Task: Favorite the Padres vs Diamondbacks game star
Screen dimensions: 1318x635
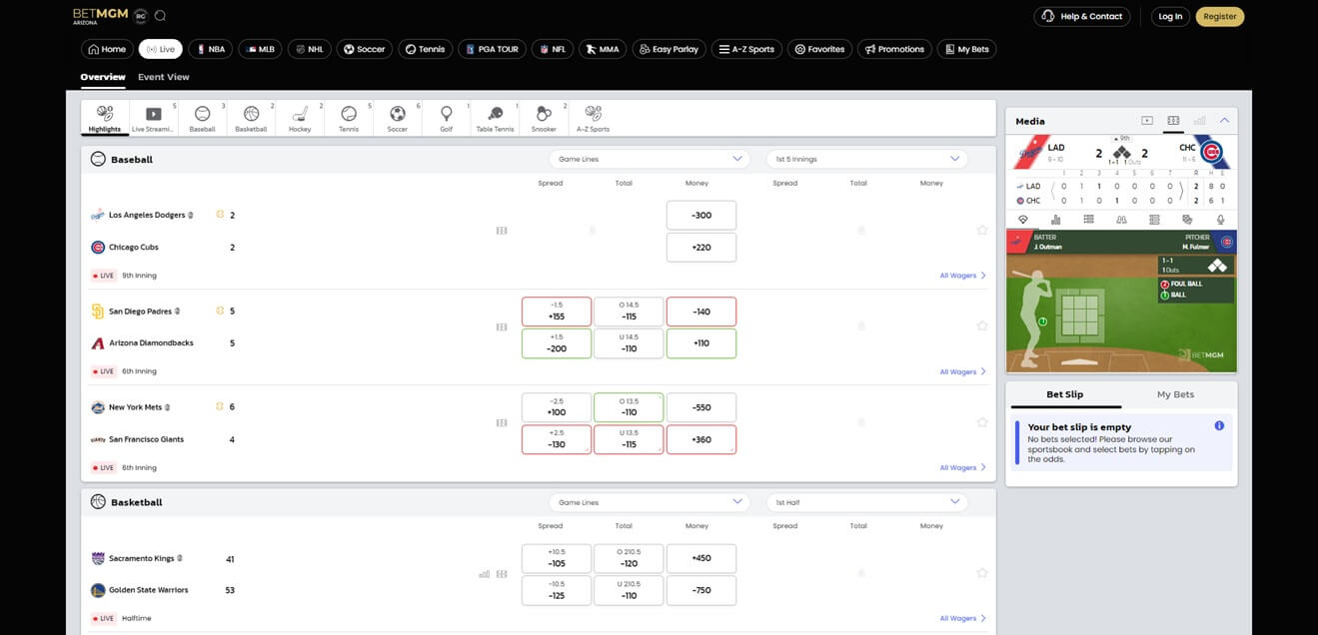Action: click(x=982, y=325)
